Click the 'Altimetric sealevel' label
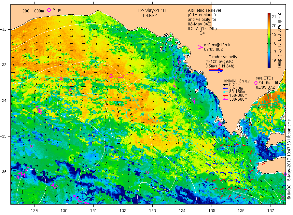Viewport: 293px width, 215px height. (204, 10)
